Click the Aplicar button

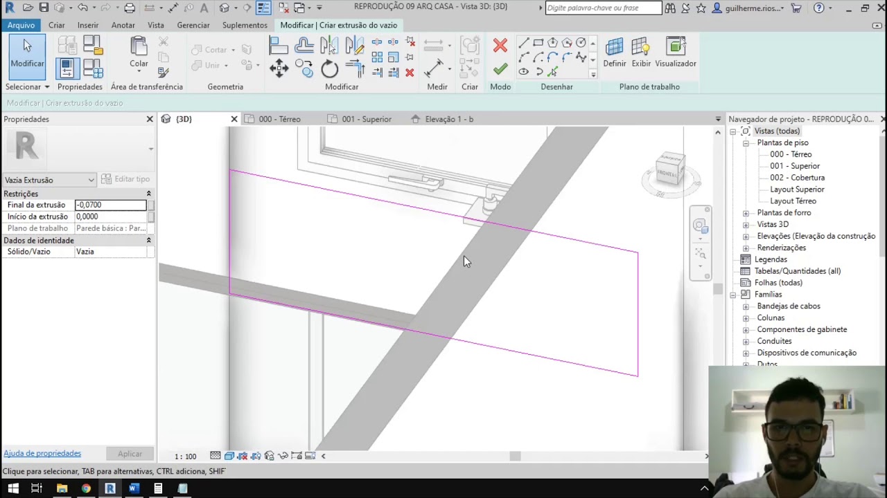click(130, 454)
